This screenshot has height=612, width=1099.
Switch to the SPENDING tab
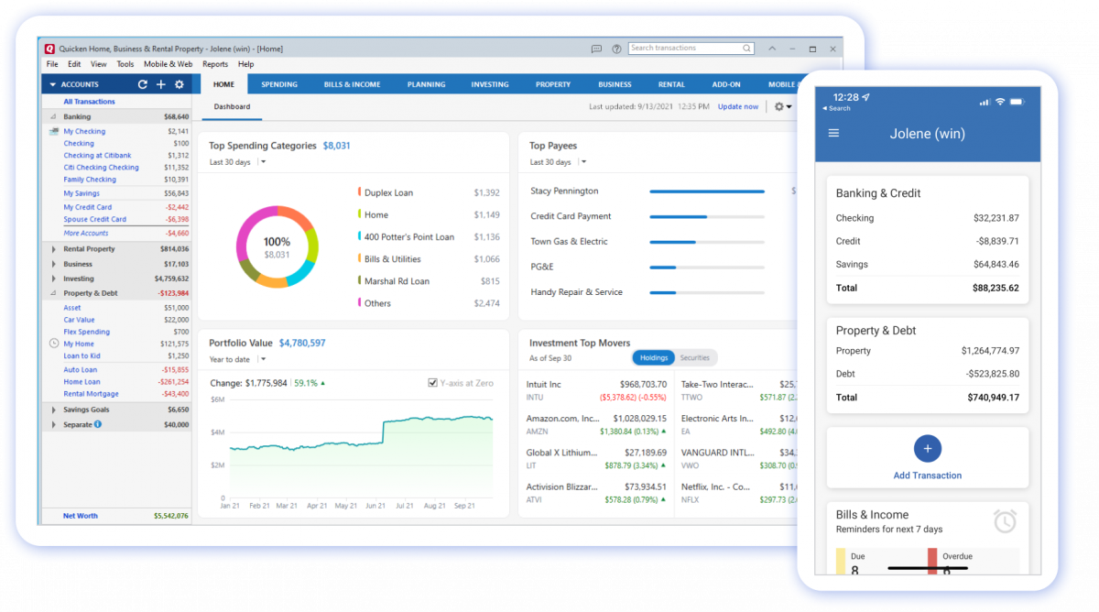(279, 84)
